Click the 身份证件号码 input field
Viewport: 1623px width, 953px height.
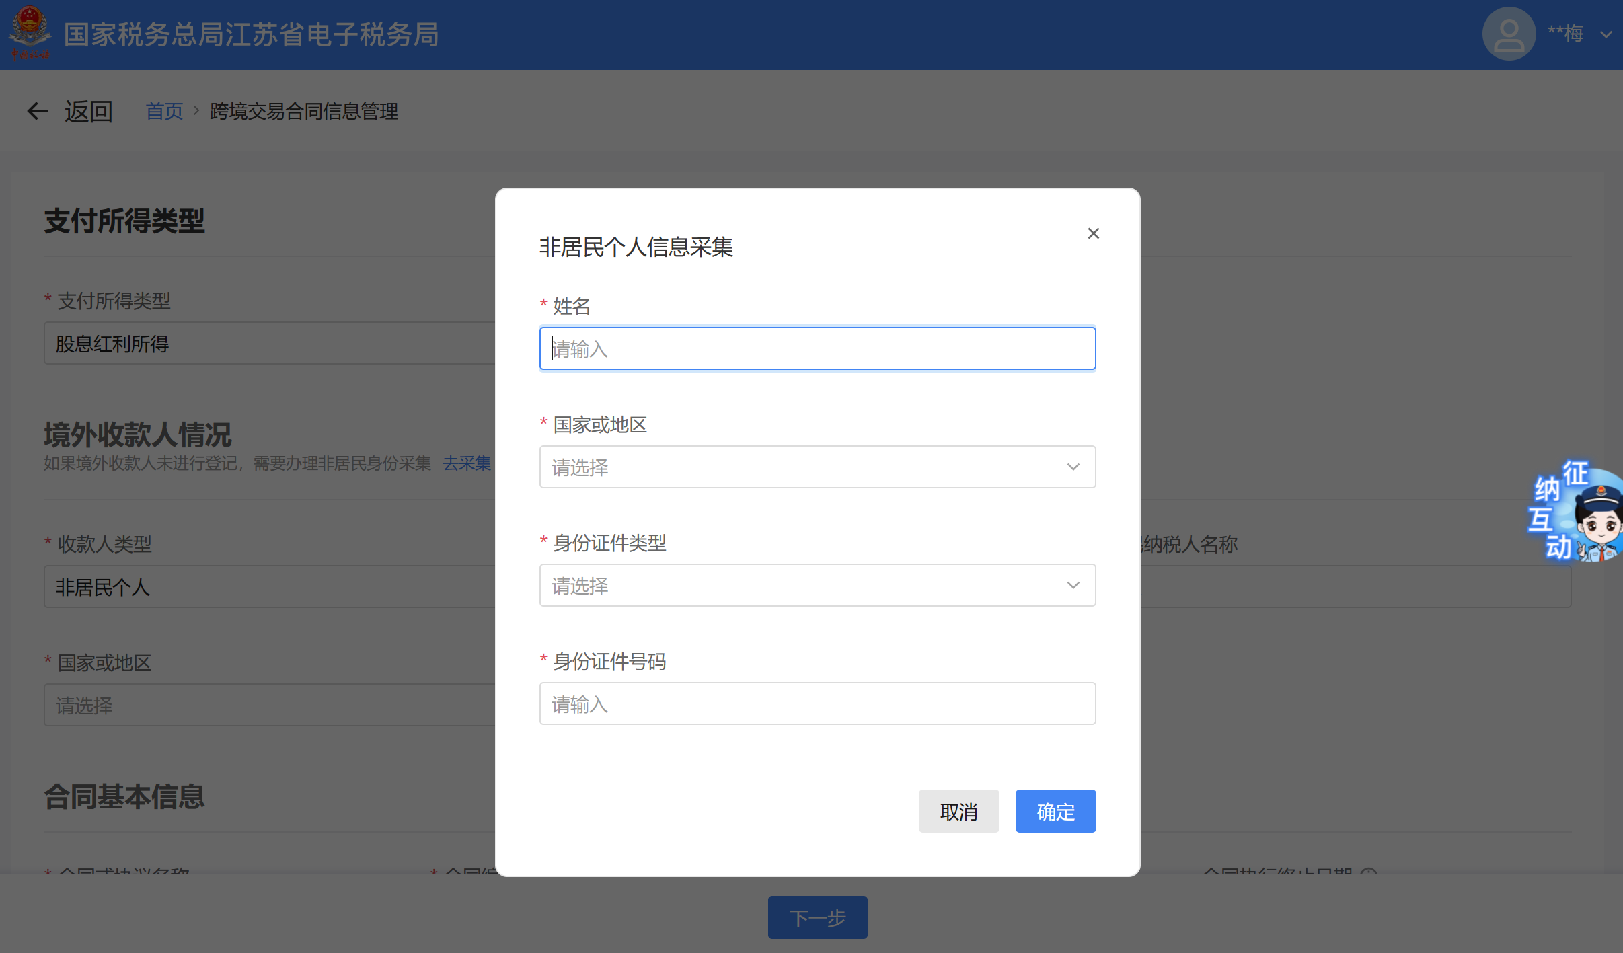coord(817,703)
